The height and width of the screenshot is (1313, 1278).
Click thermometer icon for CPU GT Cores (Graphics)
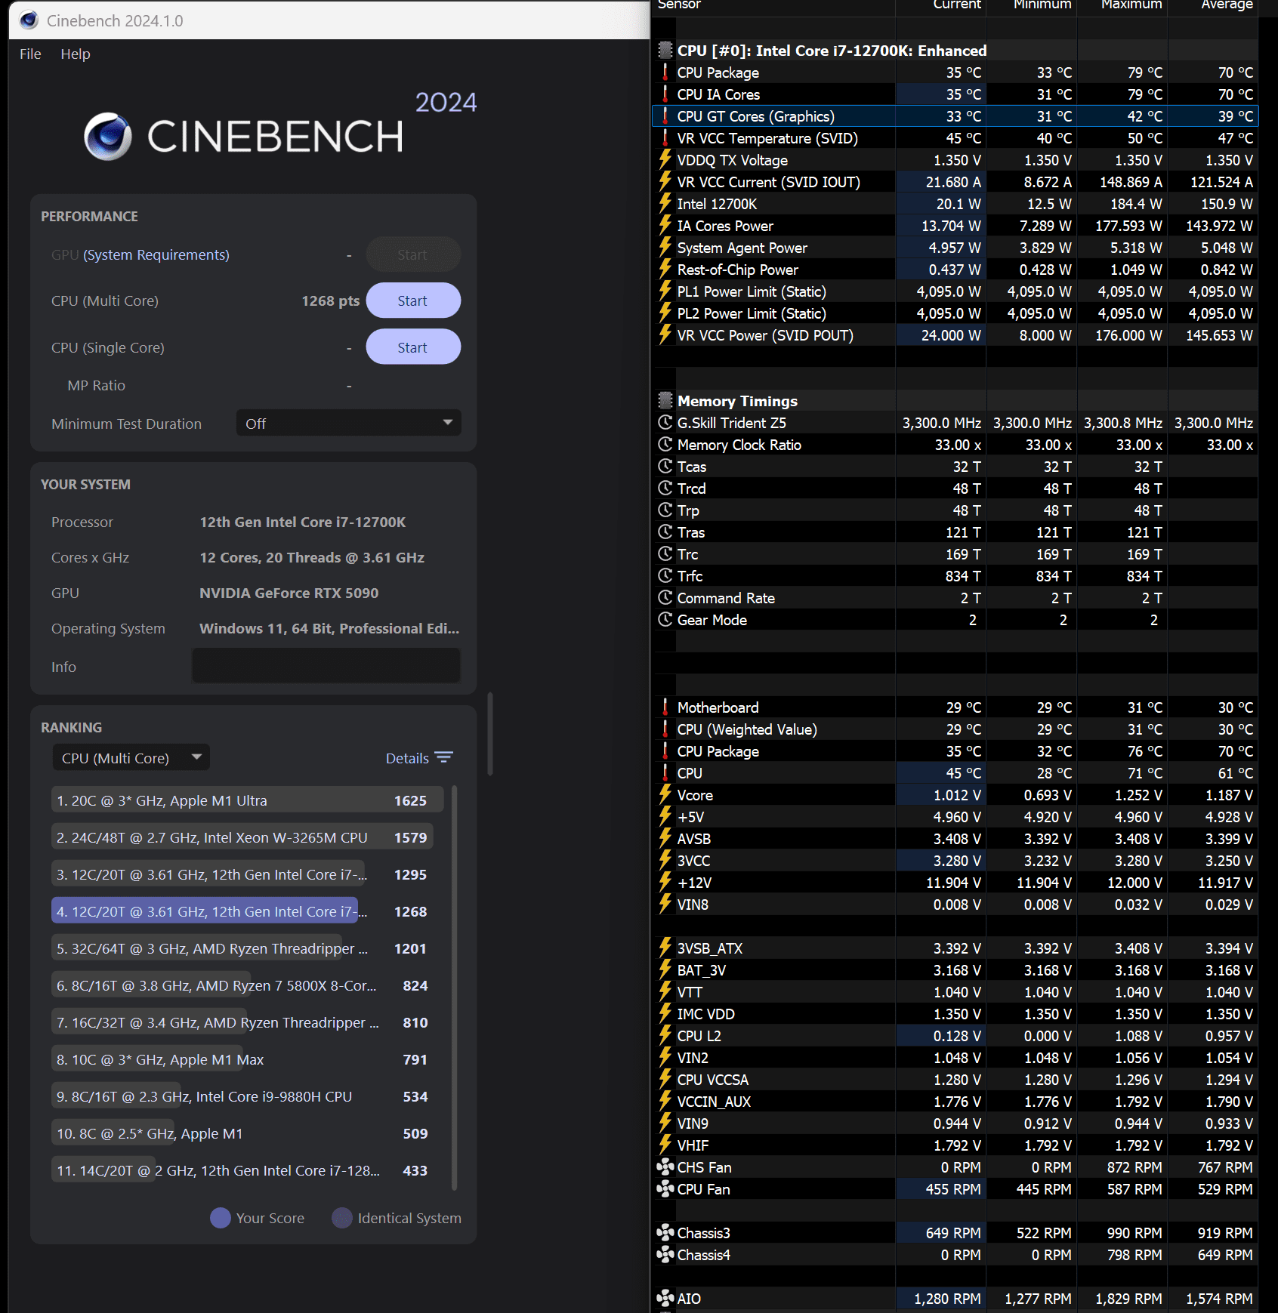(x=665, y=116)
